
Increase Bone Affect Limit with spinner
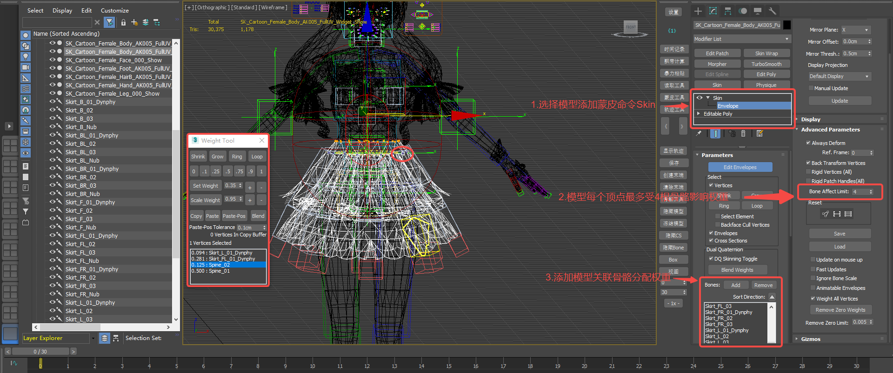click(x=871, y=190)
